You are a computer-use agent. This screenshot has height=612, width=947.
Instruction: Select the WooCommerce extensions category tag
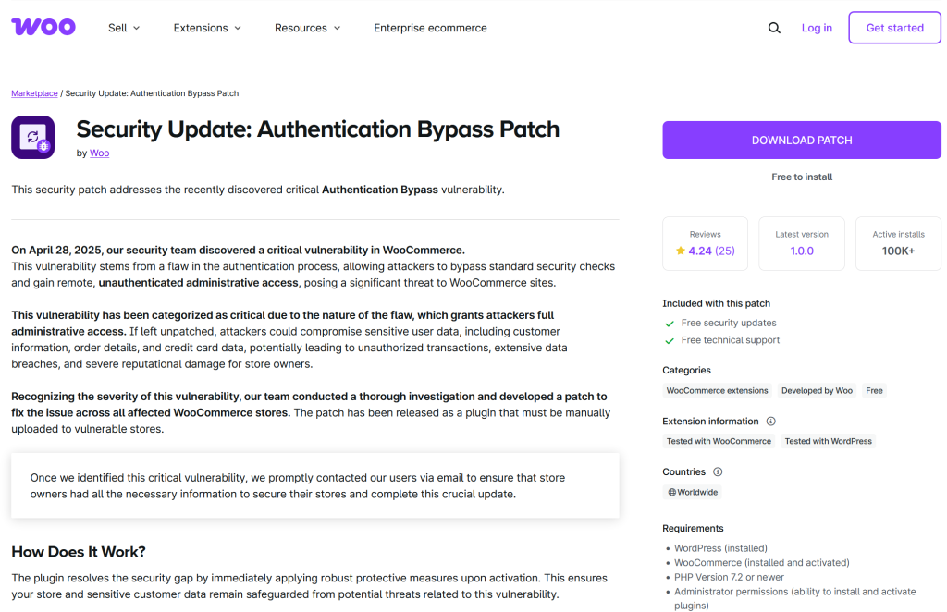coord(717,390)
